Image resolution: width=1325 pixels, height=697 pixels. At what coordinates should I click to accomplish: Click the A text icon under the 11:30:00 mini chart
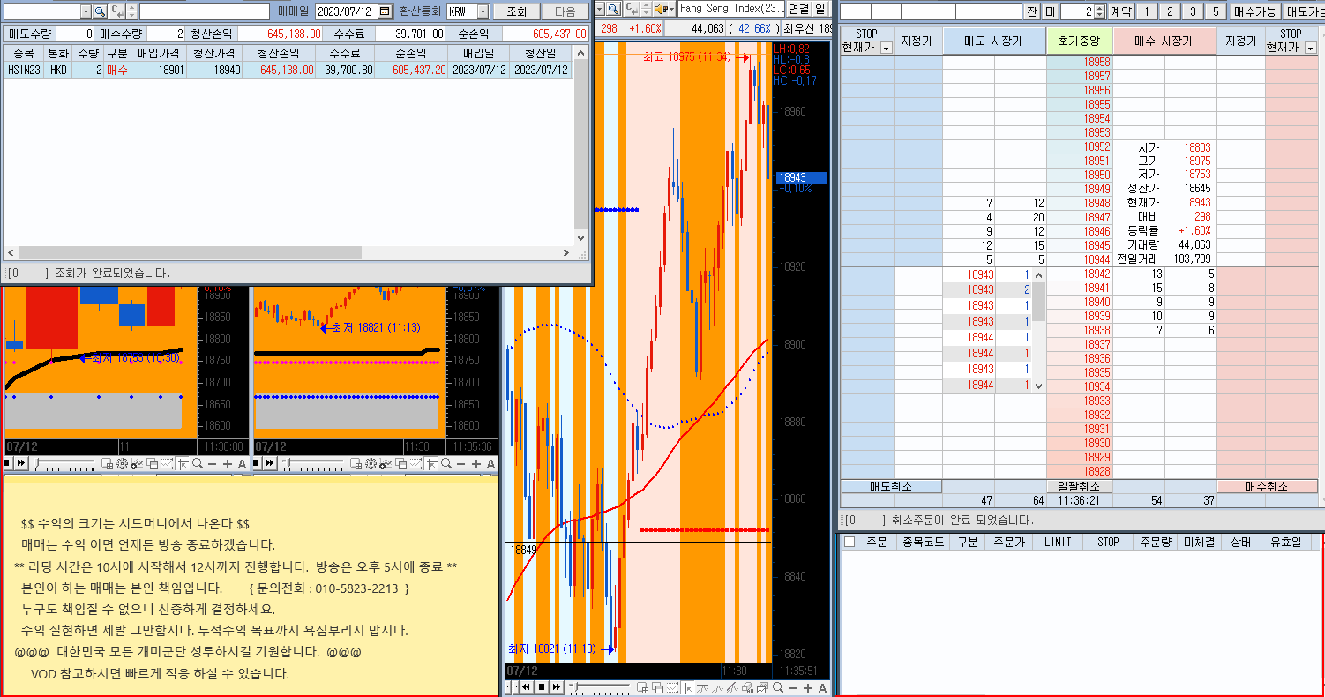242,463
